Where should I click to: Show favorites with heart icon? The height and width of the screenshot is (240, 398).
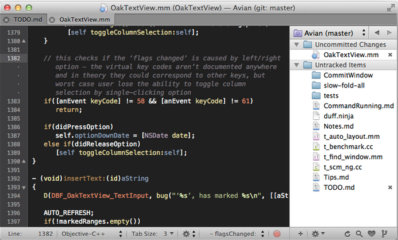coord(372,234)
